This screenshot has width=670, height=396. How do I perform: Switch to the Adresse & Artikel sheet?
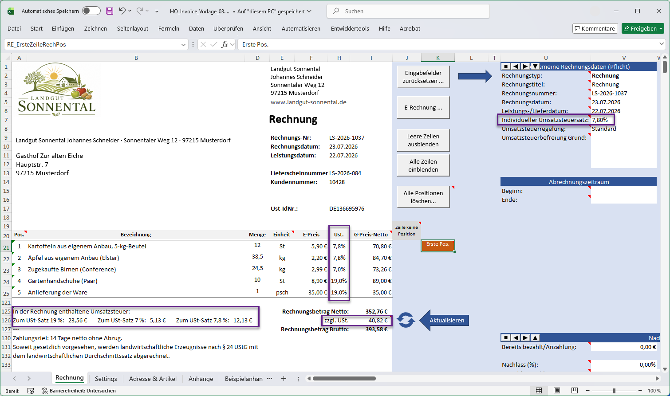(x=153, y=379)
